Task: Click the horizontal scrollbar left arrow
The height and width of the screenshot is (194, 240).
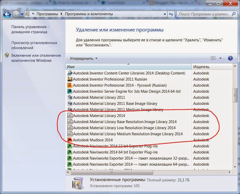Action: point(68,172)
